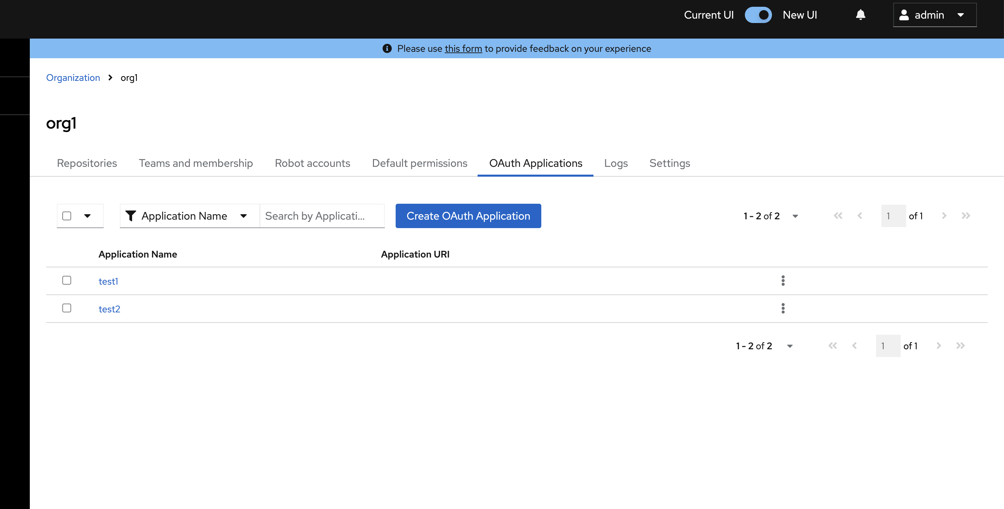Click the filter funnel icon
Image resolution: width=1004 pixels, height=509 pixels.
(x=130, y=216)
